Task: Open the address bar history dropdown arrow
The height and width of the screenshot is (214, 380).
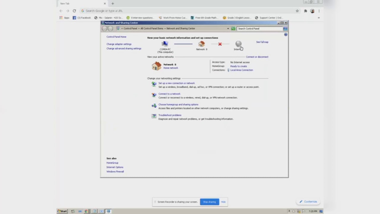Action: (228, 29)
